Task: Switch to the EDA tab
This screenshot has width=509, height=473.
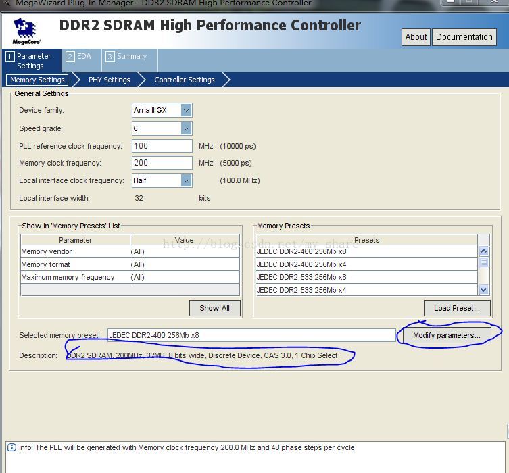Action: (x=82, y=60)
